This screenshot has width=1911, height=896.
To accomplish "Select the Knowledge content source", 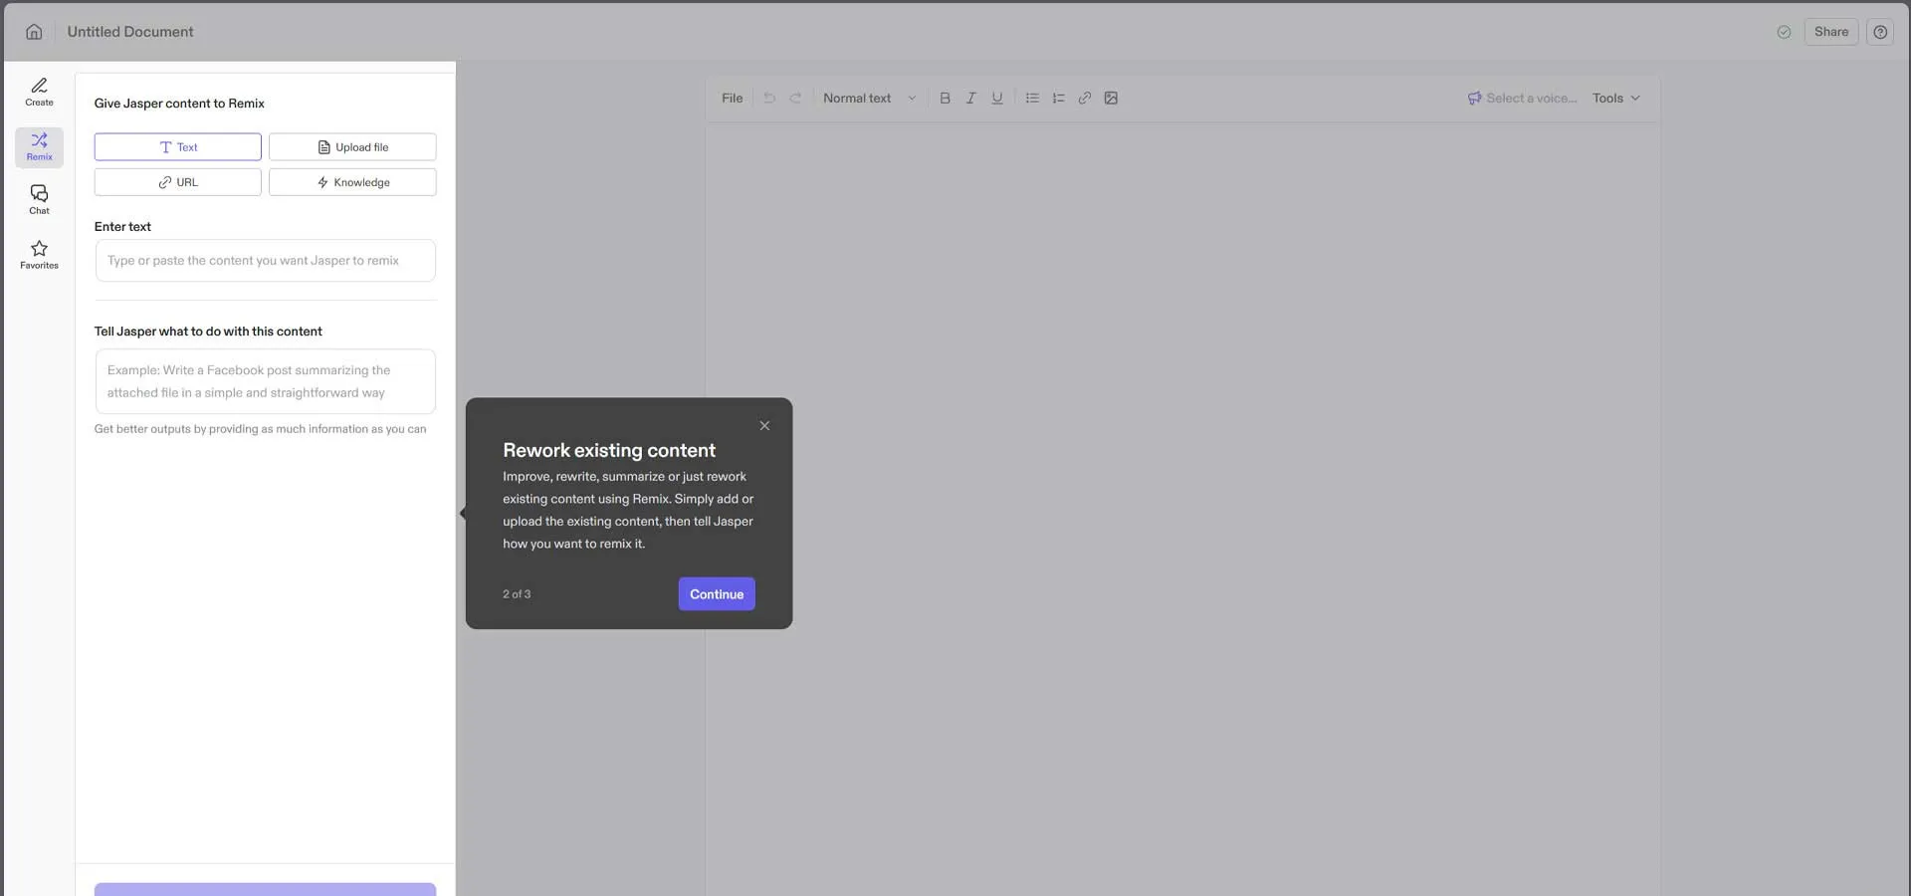I will click(x=352, y=182).
